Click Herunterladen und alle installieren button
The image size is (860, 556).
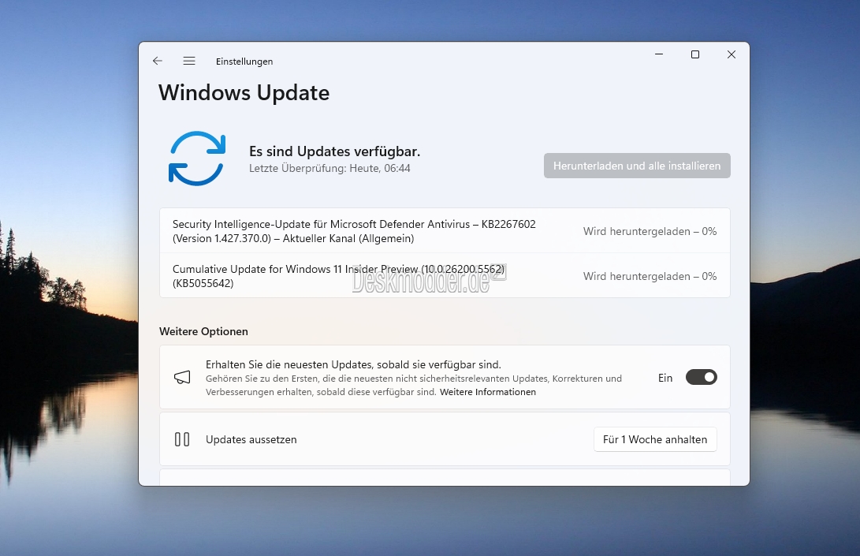pos(637,166)
